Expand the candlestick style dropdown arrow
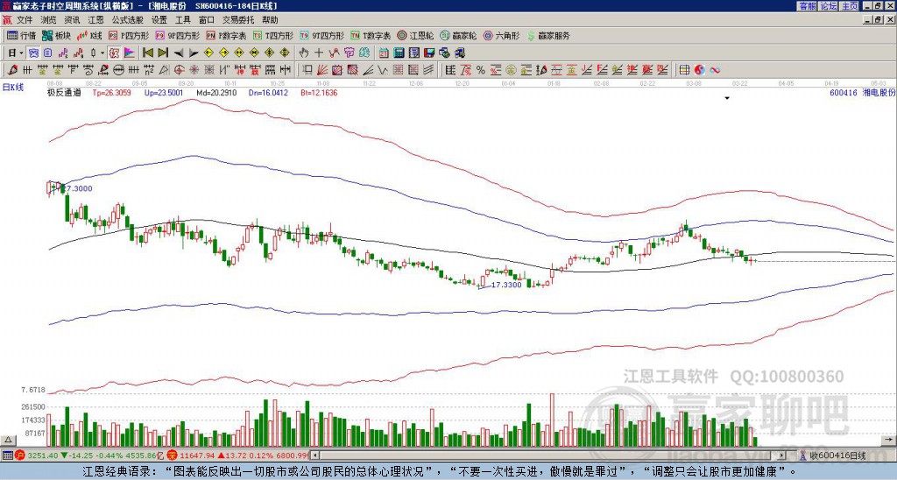The height and width of the screenshot is (480, 897). [102, 53]
